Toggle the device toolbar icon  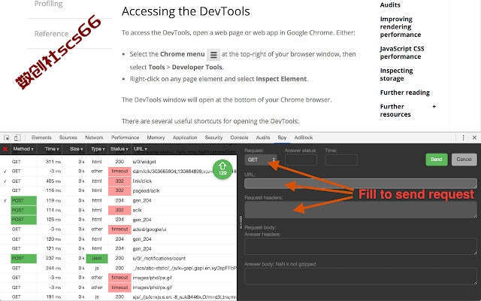(17, 138)
